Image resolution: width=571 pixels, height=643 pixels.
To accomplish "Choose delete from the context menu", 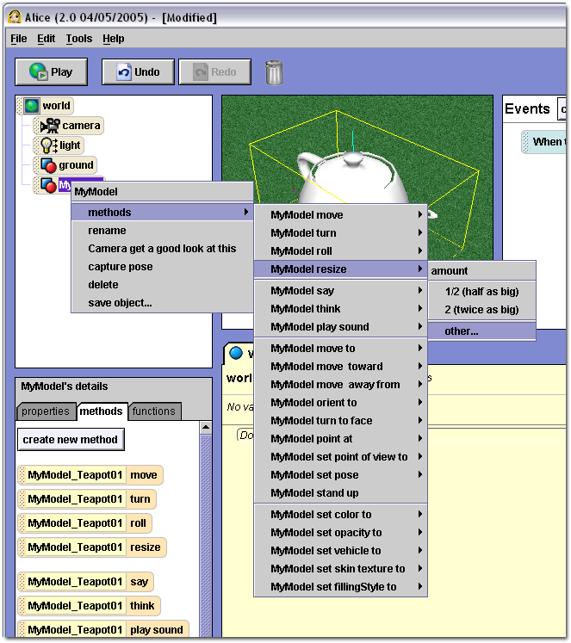I will click(x=163, y=285).
